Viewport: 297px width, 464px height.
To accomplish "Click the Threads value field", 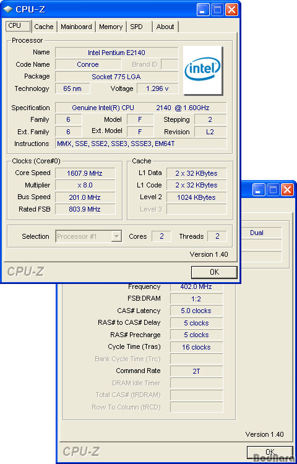I will (x=217, y=236).
